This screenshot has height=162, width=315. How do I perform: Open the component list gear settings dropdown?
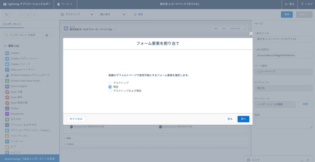(48, 35)
